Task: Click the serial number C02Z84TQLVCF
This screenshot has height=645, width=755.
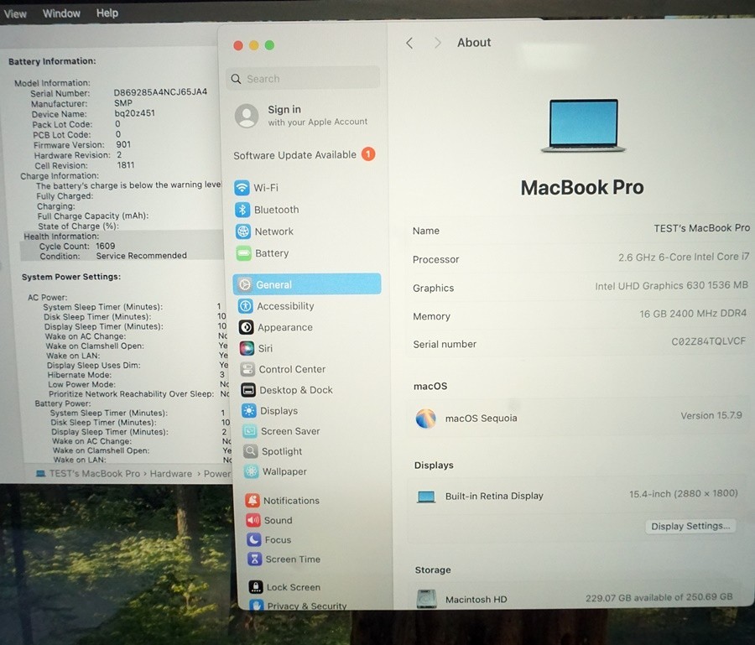Action: (708, 341)
